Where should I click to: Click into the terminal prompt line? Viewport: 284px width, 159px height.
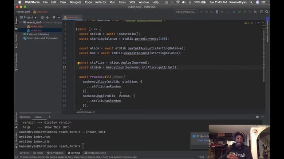(83, 146)
